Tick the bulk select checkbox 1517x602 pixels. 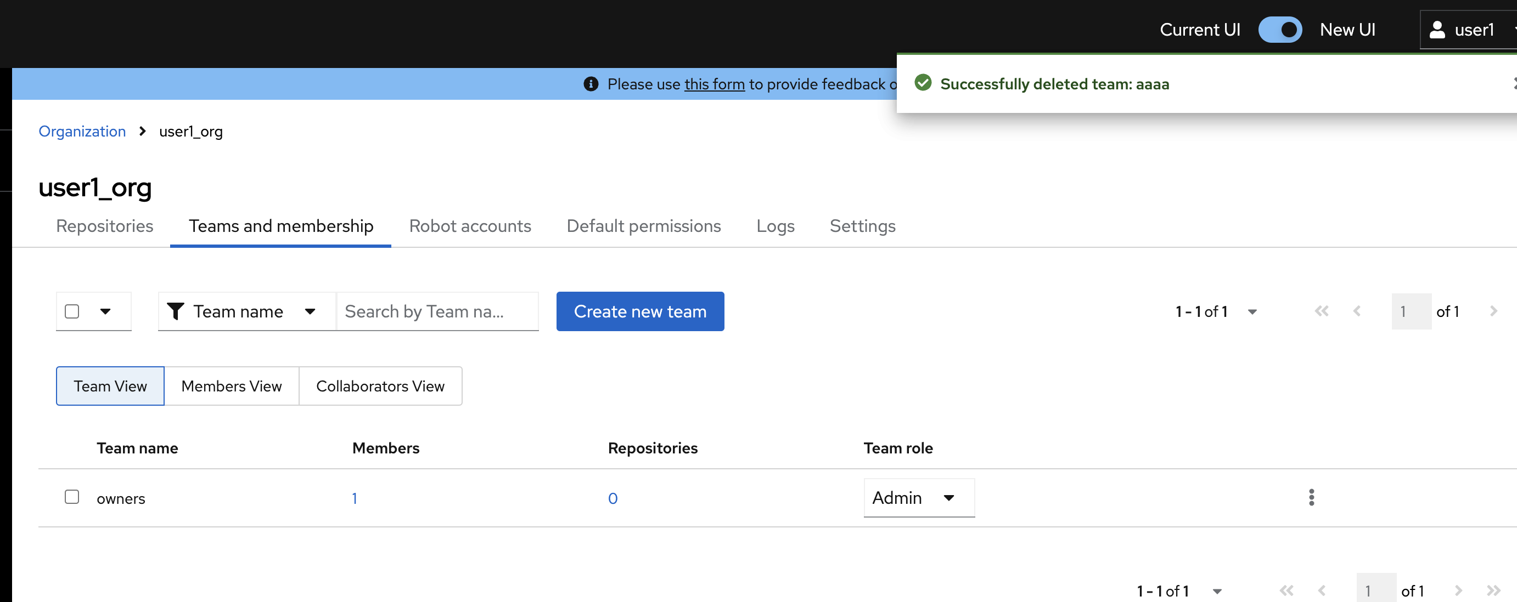(72, 311)
